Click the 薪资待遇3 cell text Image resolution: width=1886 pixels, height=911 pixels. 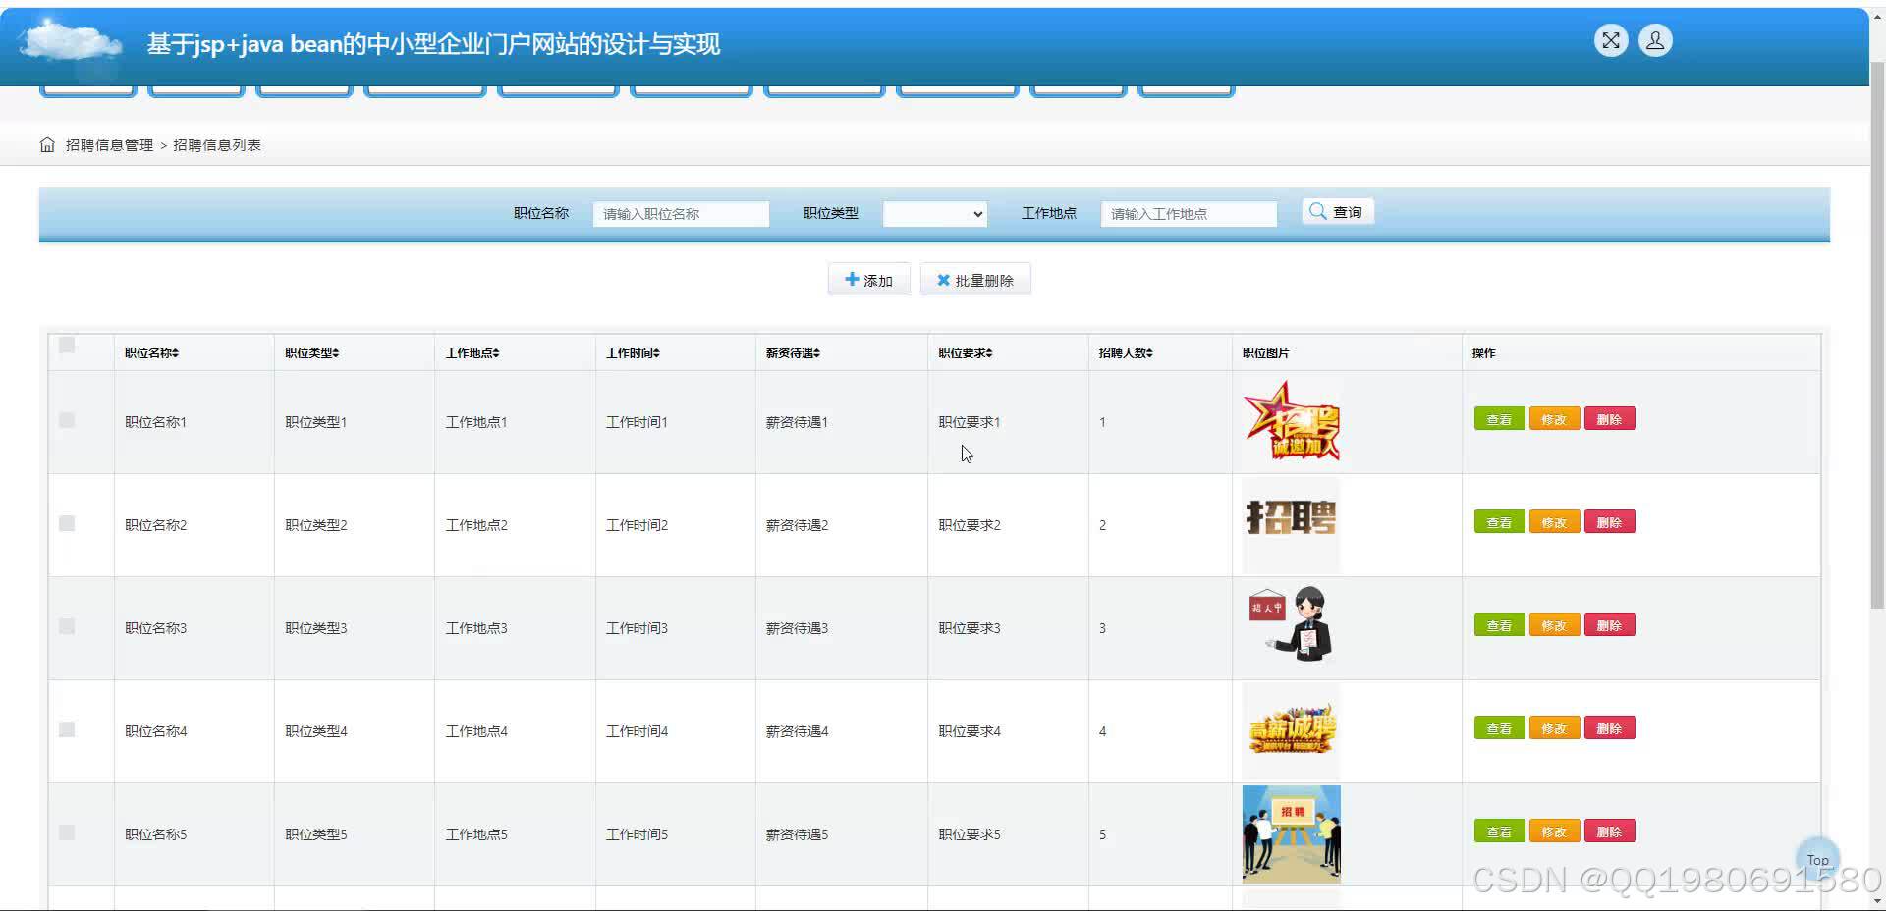[x=797, y=628]
